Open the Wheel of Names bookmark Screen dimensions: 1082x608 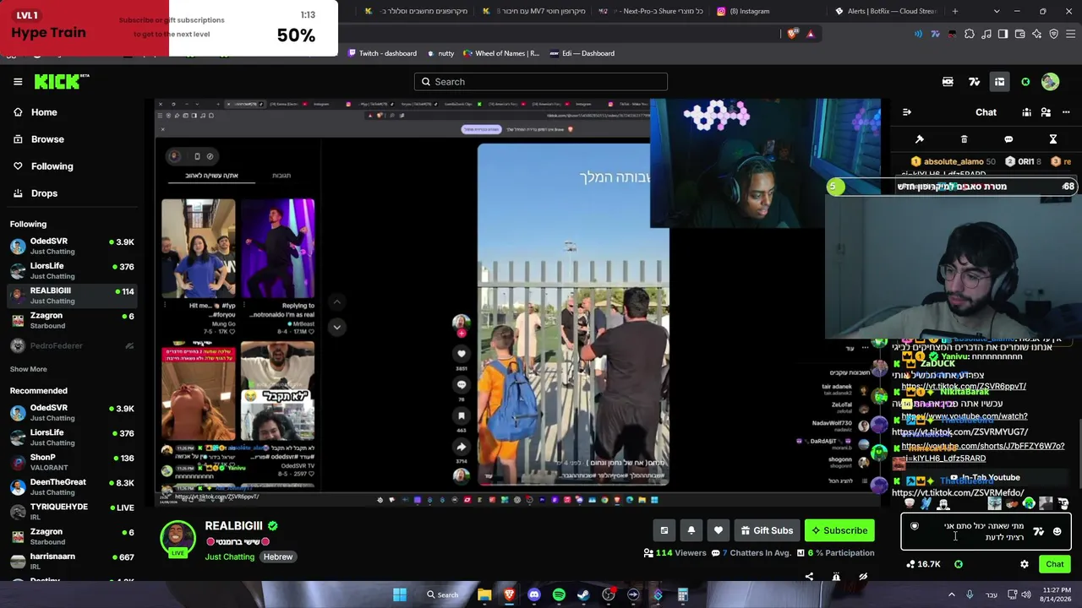[500, 53]
